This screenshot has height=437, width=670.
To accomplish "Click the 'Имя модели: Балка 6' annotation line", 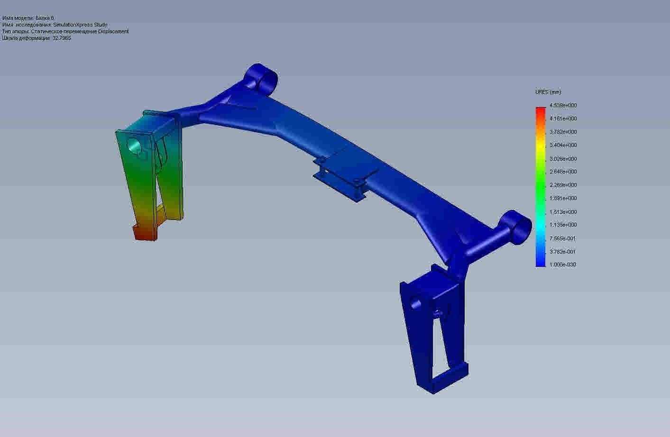I will (x=28, y=18).
